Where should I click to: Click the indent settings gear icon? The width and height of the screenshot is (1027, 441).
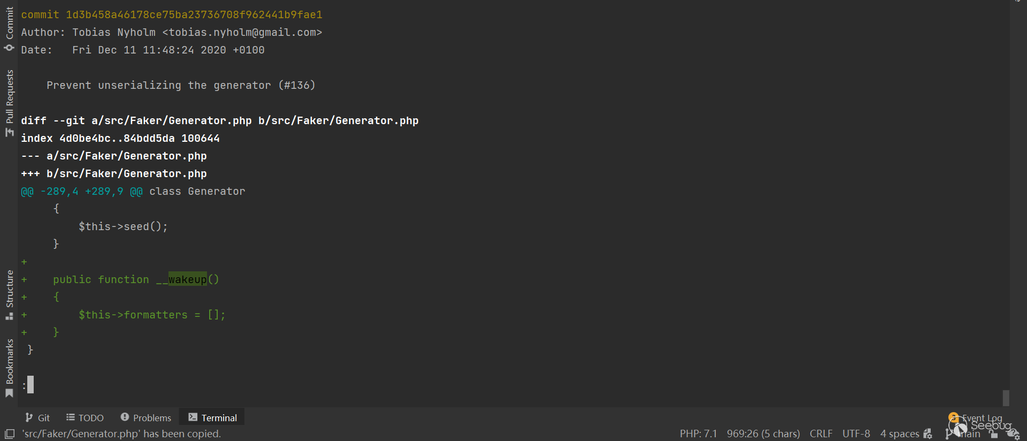(928, 434)
